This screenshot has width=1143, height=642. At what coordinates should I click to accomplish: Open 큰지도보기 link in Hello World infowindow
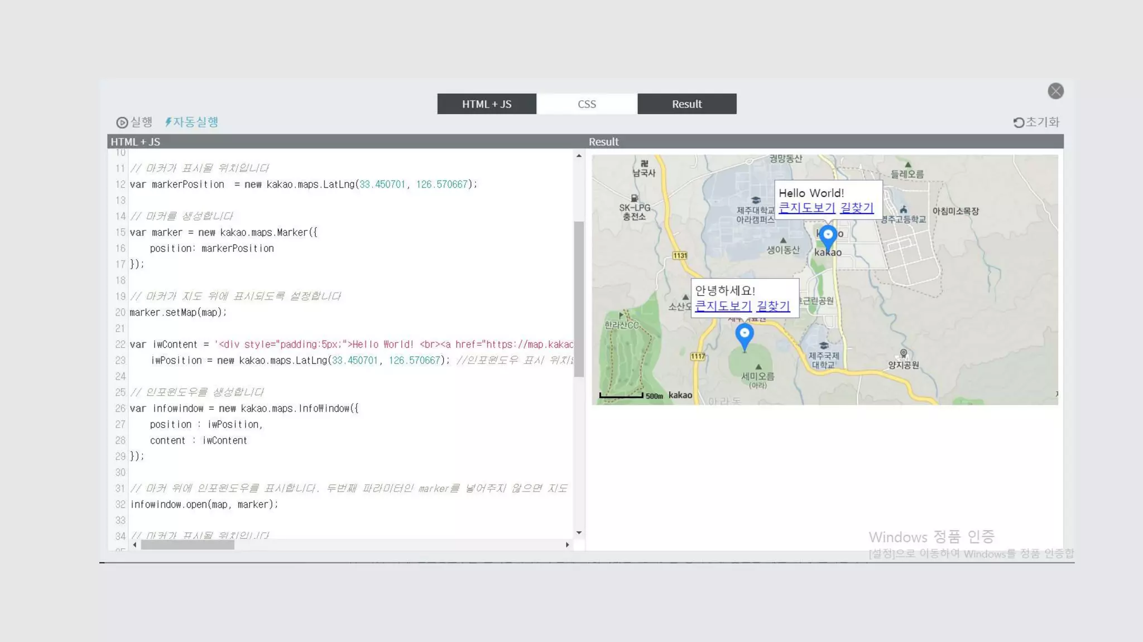[806, 208]
